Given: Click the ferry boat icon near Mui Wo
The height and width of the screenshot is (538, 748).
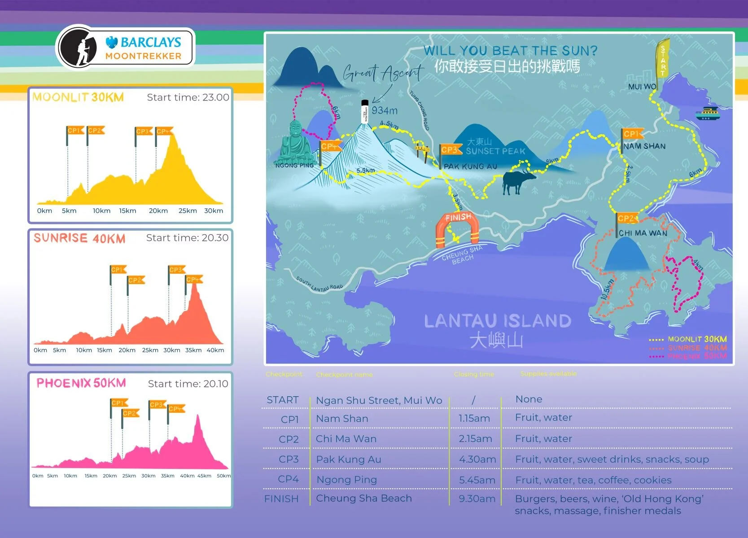Looking at the screenshot, I should coord(708,114).
